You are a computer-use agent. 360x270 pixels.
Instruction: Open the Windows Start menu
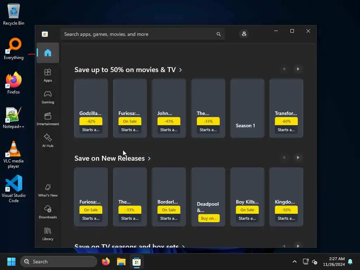tap(11, 262)
